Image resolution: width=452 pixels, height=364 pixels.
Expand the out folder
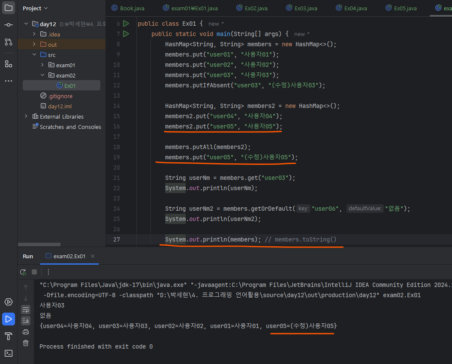tap(34, 44)
